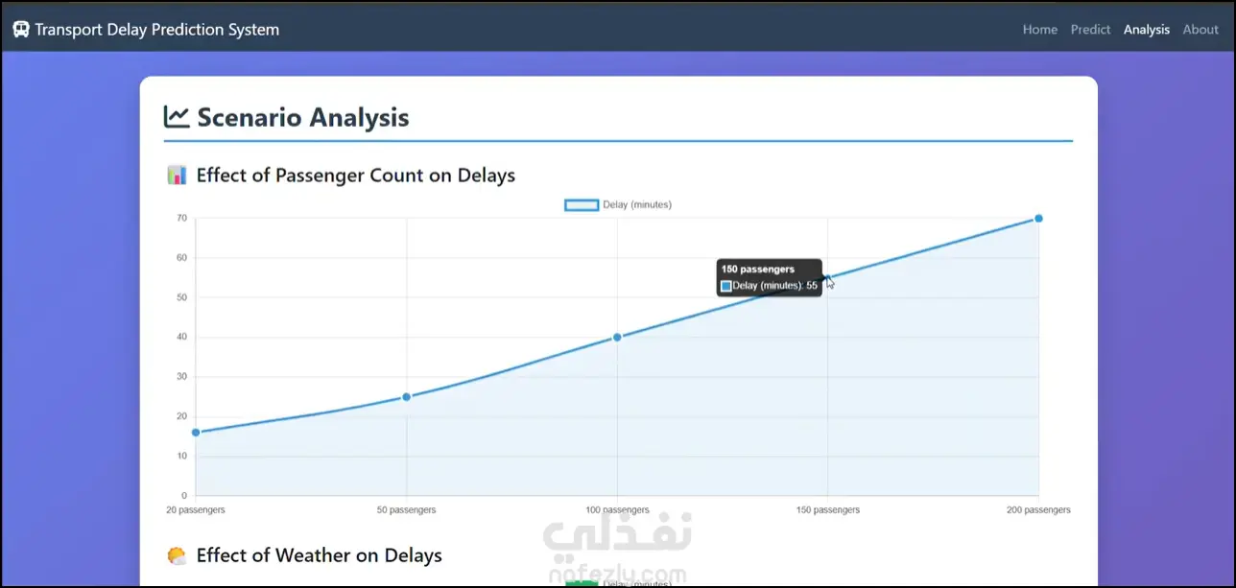Click the 20 passengers data point
Image resolution: width=1236 pixels, height=588 pixels.
tap(196, 433)
